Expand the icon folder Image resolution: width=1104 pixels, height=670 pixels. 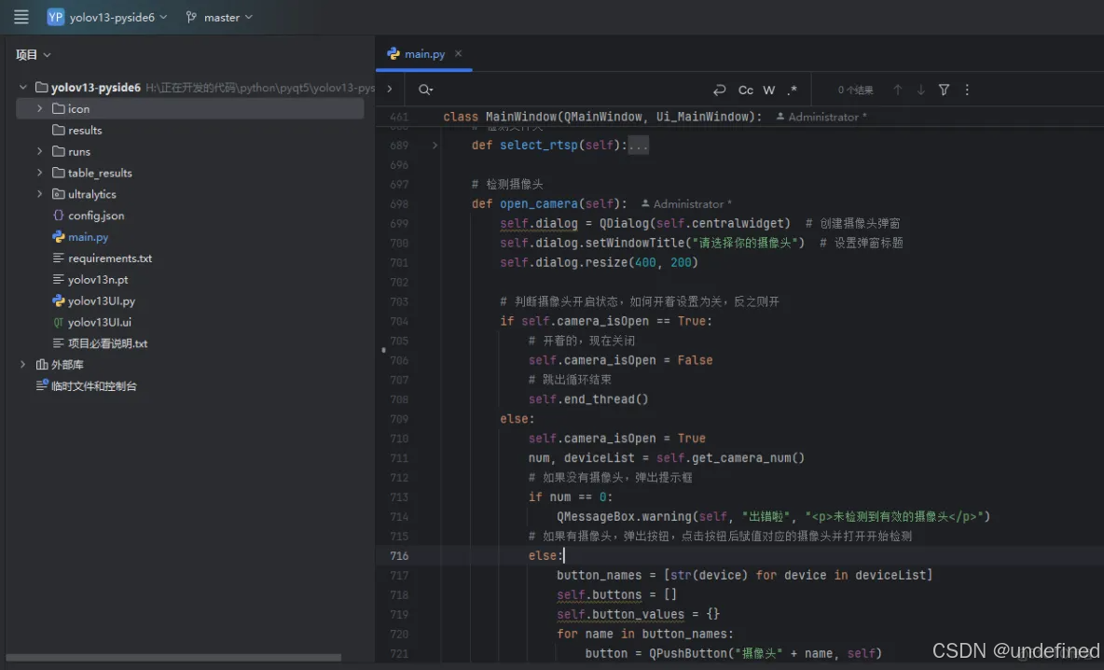[x=39, y=108]
